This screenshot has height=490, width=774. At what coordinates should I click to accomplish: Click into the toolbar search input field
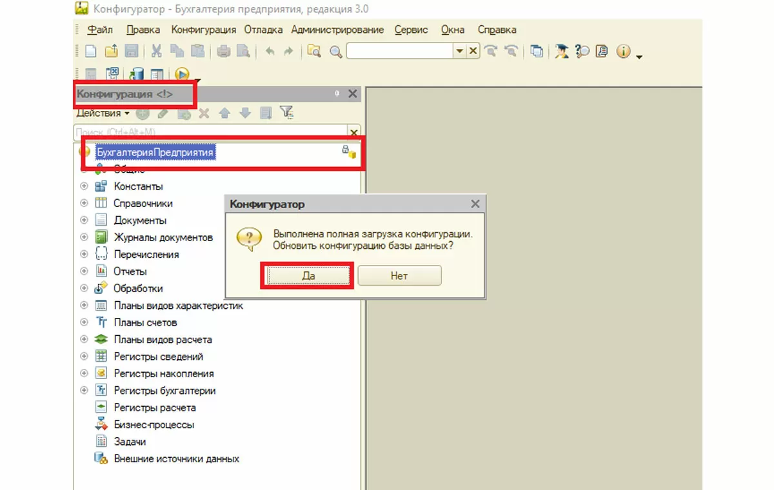click(401, 52)
